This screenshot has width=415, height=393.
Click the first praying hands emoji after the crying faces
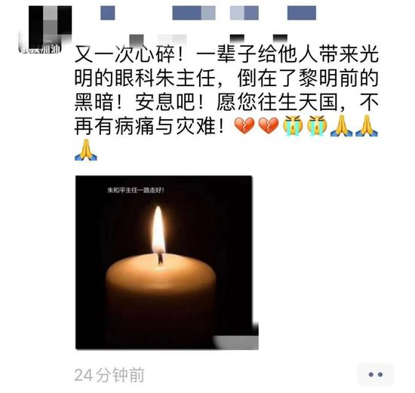pos(341,125)
